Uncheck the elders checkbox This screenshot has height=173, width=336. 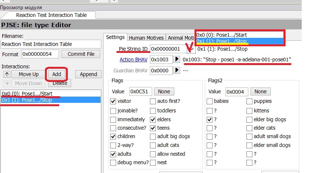tap(153, 119)
